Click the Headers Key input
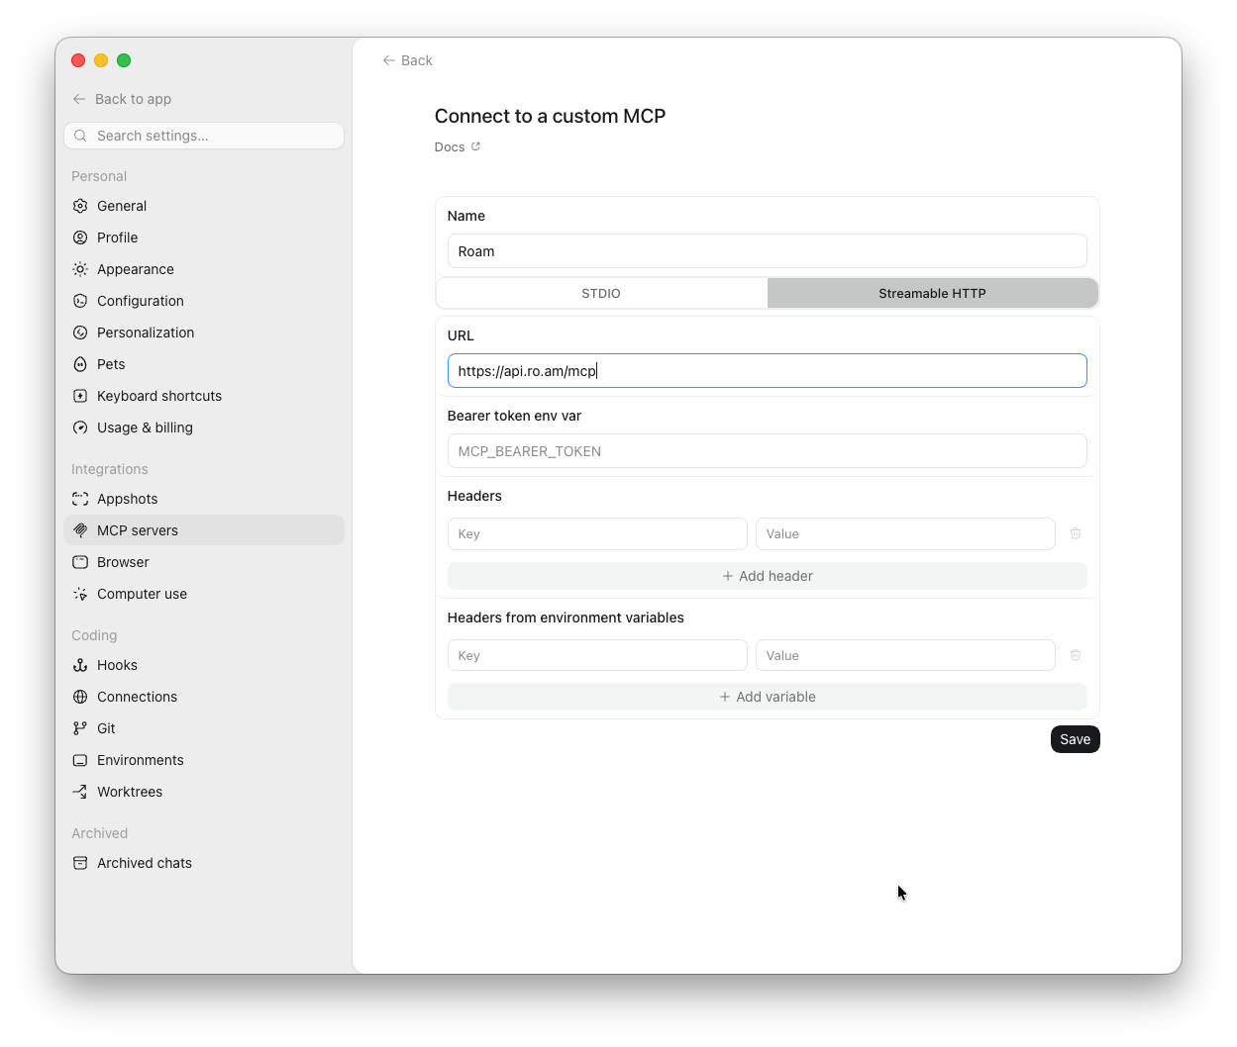The height and width of the screenshot is (1047, 1237). point(597,533)
